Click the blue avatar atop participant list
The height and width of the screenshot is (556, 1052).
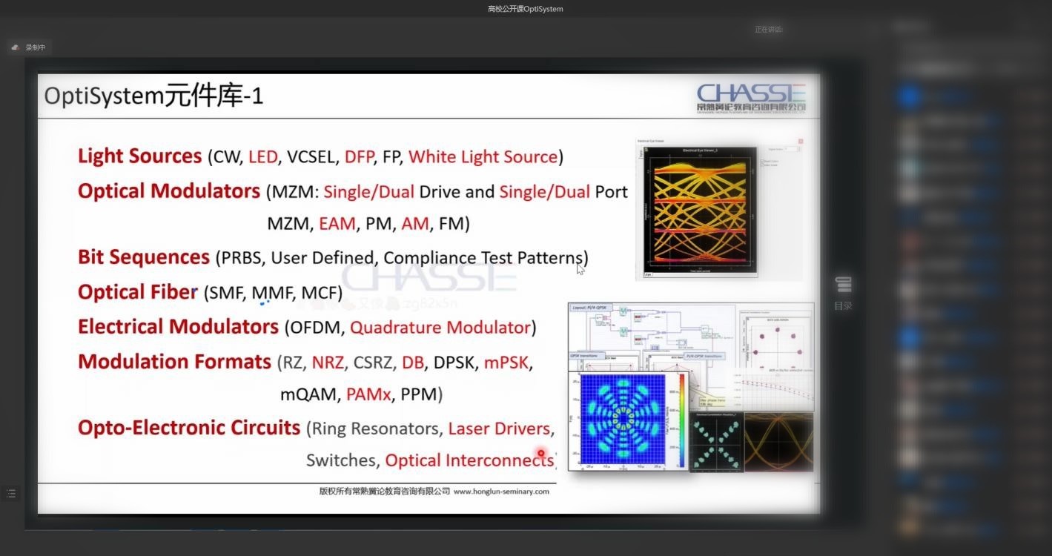click(x=910, y=96)
